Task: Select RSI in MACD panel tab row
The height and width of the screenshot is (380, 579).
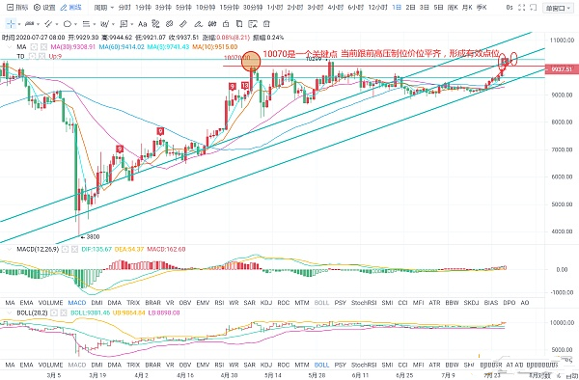Action: [x=219, y=303]
